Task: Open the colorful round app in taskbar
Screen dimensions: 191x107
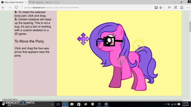Action: coord(86,104)
